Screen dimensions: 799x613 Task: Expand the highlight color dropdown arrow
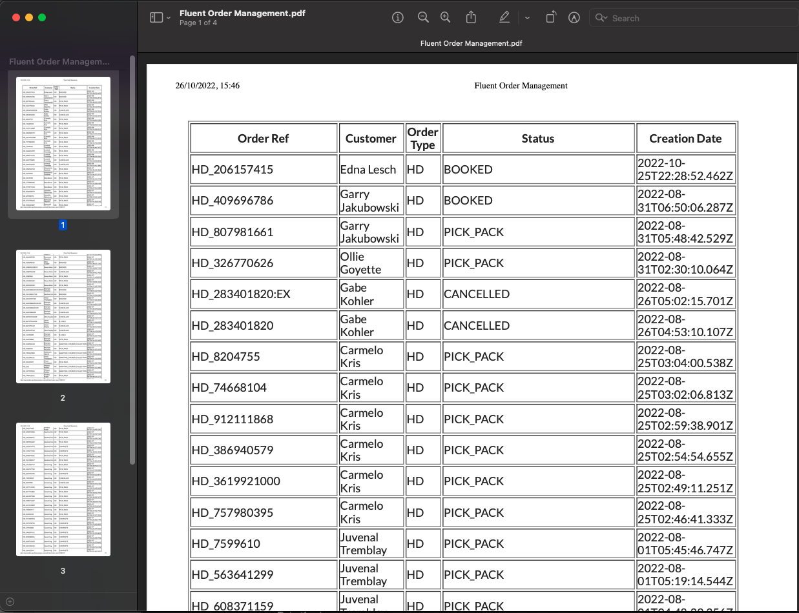coord(527,18)
